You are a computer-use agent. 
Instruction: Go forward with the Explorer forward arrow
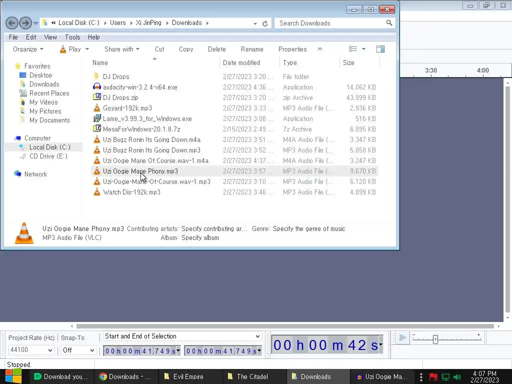coord(25,23)
